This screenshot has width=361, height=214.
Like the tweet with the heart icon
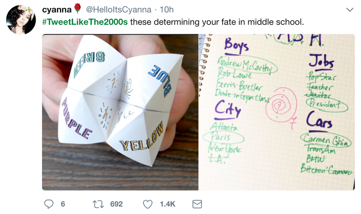(148, 204)
